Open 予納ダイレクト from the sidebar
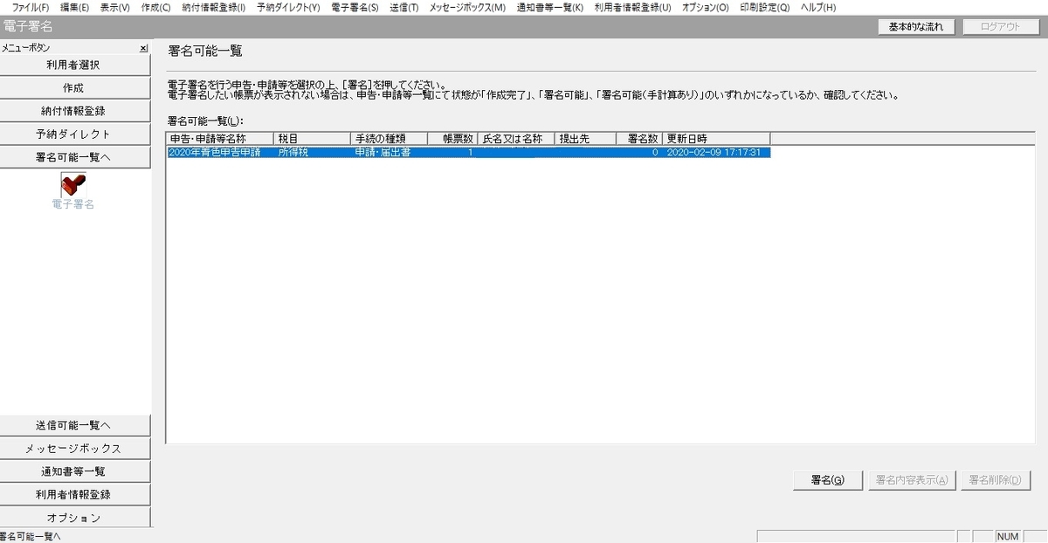This screenshot has width=1048, height=543. pos(73,134)
